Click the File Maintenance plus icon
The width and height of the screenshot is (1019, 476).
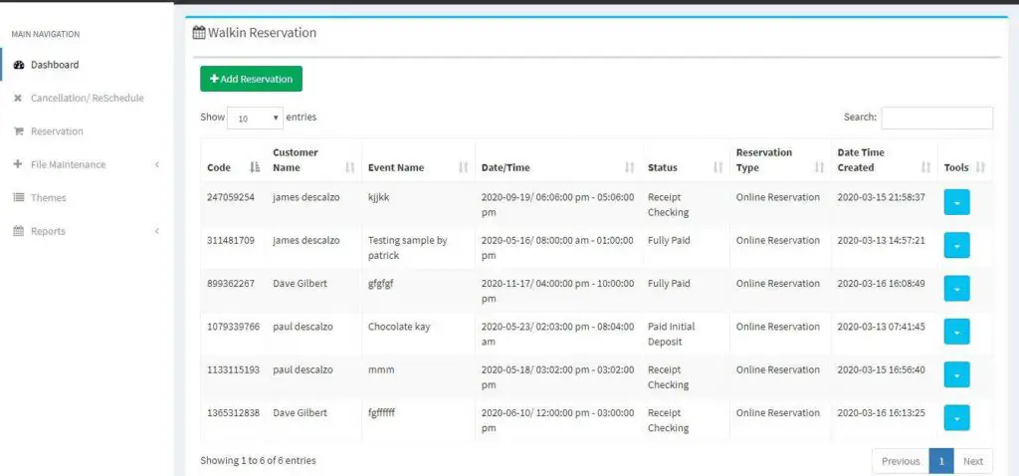tap(19, 165)
